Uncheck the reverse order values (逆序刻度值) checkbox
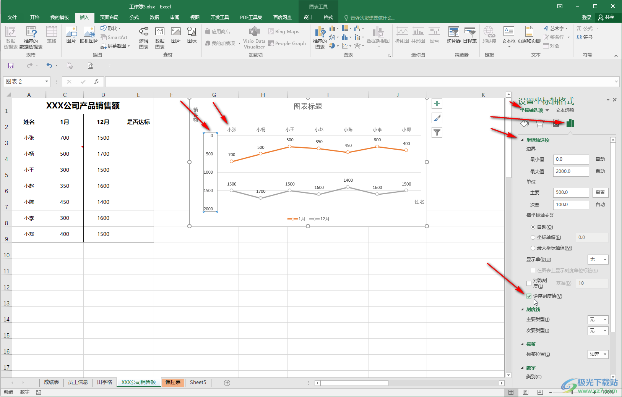The height and width of the screenshot is (397, 622). pos(529,296)
